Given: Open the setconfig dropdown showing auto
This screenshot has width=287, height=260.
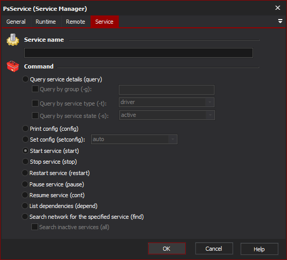Looking at the screenshot, I should [134, 139].
